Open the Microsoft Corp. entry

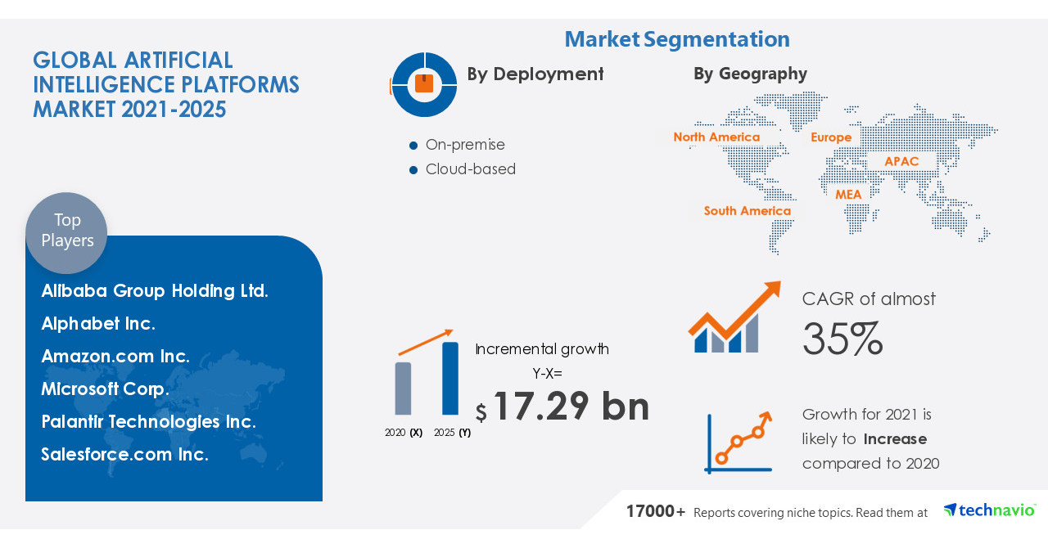click(106, 389)
